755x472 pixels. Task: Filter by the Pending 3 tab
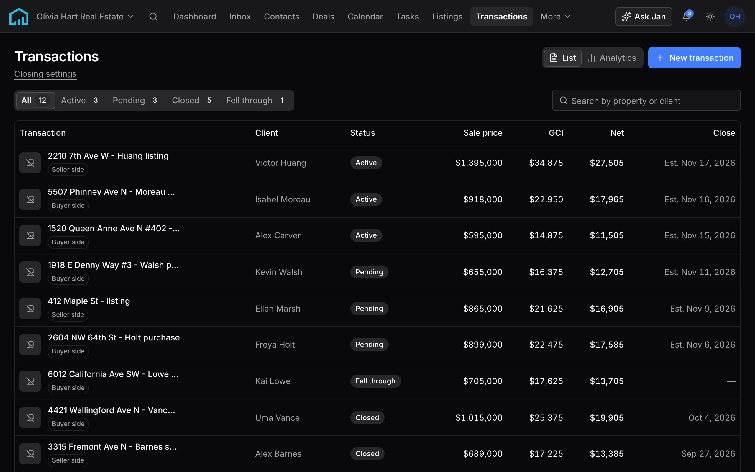click(x=135, y=100)
